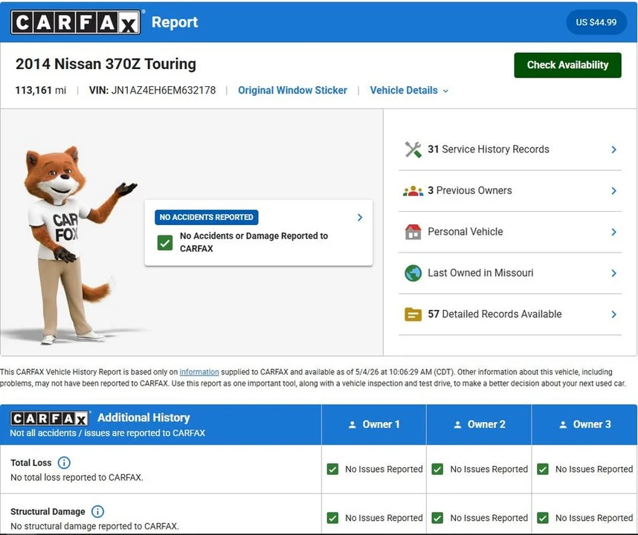
Task: Click the Structural Damage row label
Action: 48,511
